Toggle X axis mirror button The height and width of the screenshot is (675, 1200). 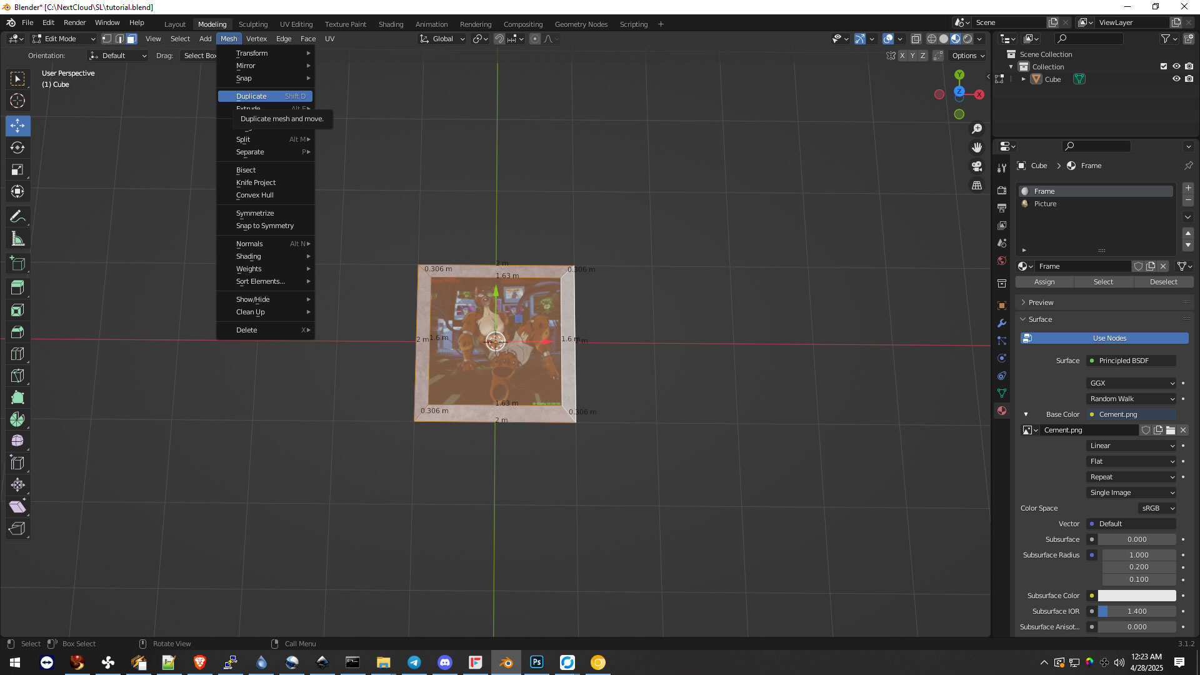[x=902, y=56]
